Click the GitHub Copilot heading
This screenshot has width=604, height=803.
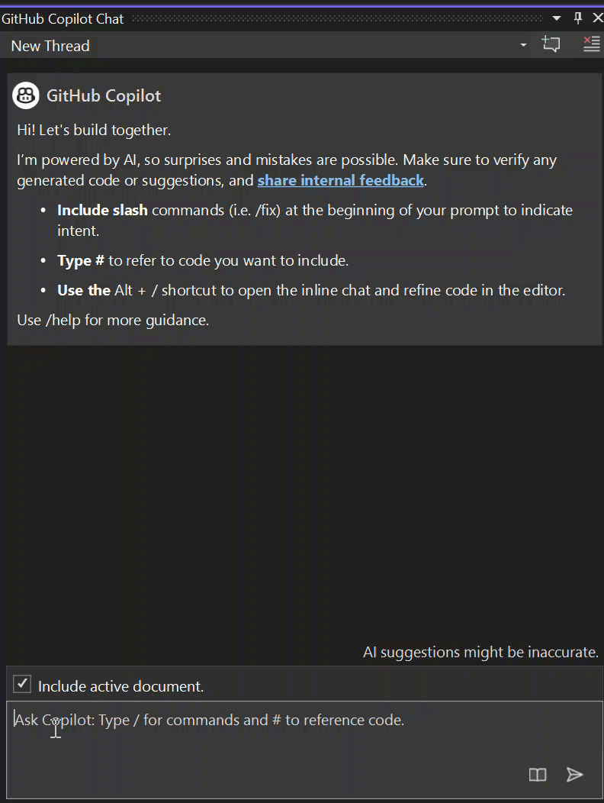pyautogui.click(x=104, y=95)
